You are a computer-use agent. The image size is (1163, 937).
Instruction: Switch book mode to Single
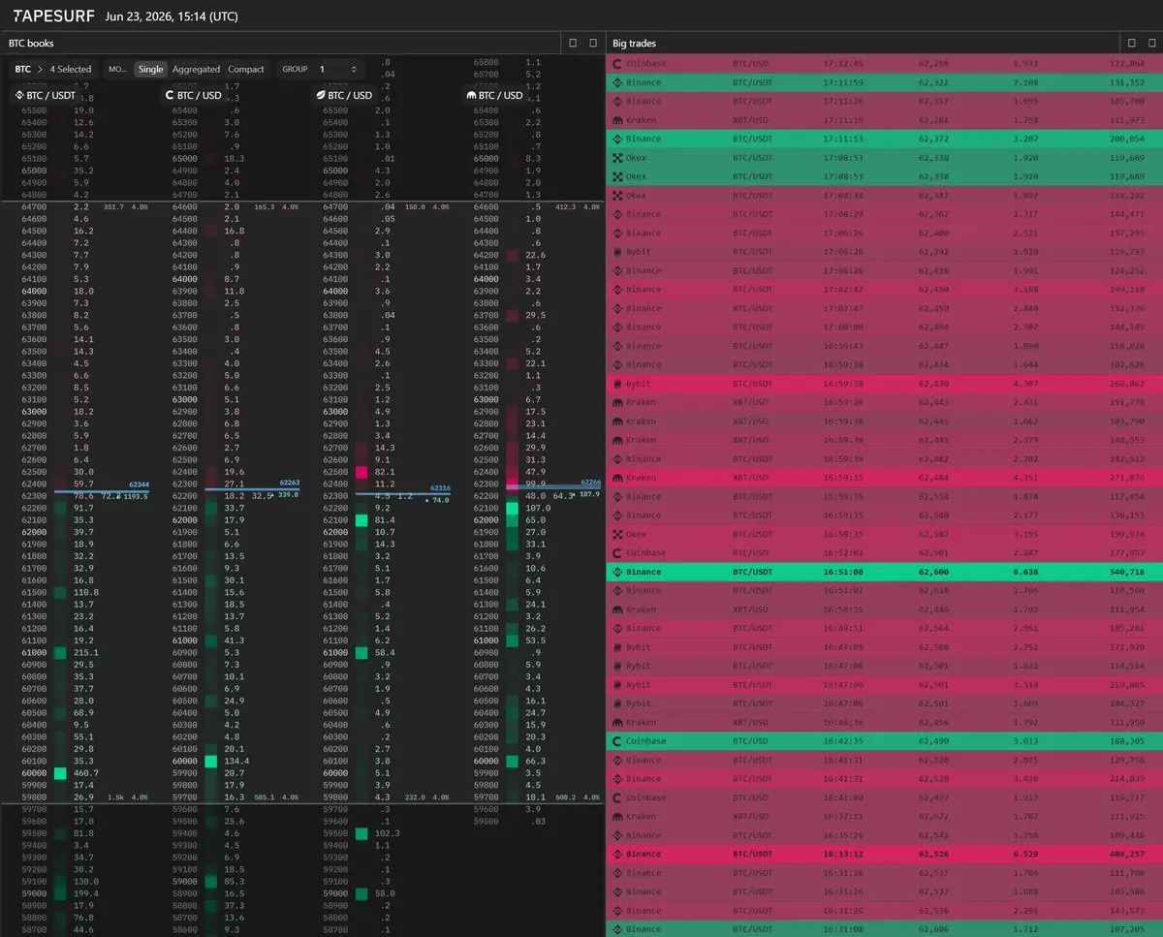[x=150, y=69]
